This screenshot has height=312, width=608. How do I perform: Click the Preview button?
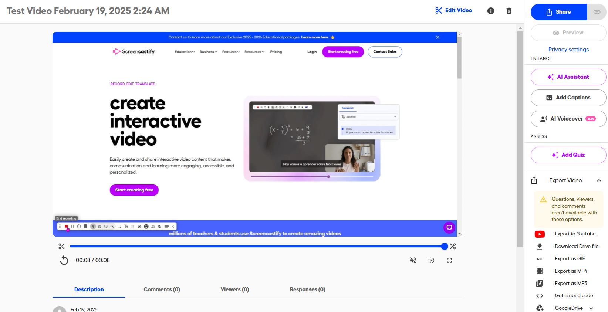click(568, 33)
